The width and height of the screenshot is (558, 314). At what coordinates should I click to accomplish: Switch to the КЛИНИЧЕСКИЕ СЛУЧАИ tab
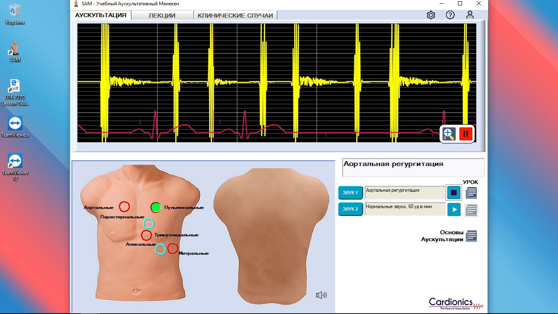235,16
